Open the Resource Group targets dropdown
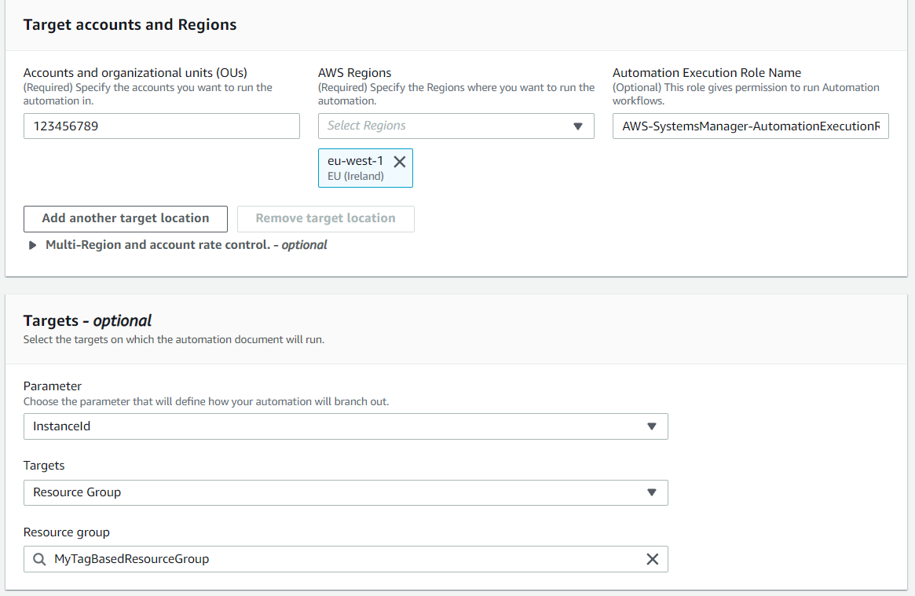This screenshot has width=915, height=596. coord(346,492)
